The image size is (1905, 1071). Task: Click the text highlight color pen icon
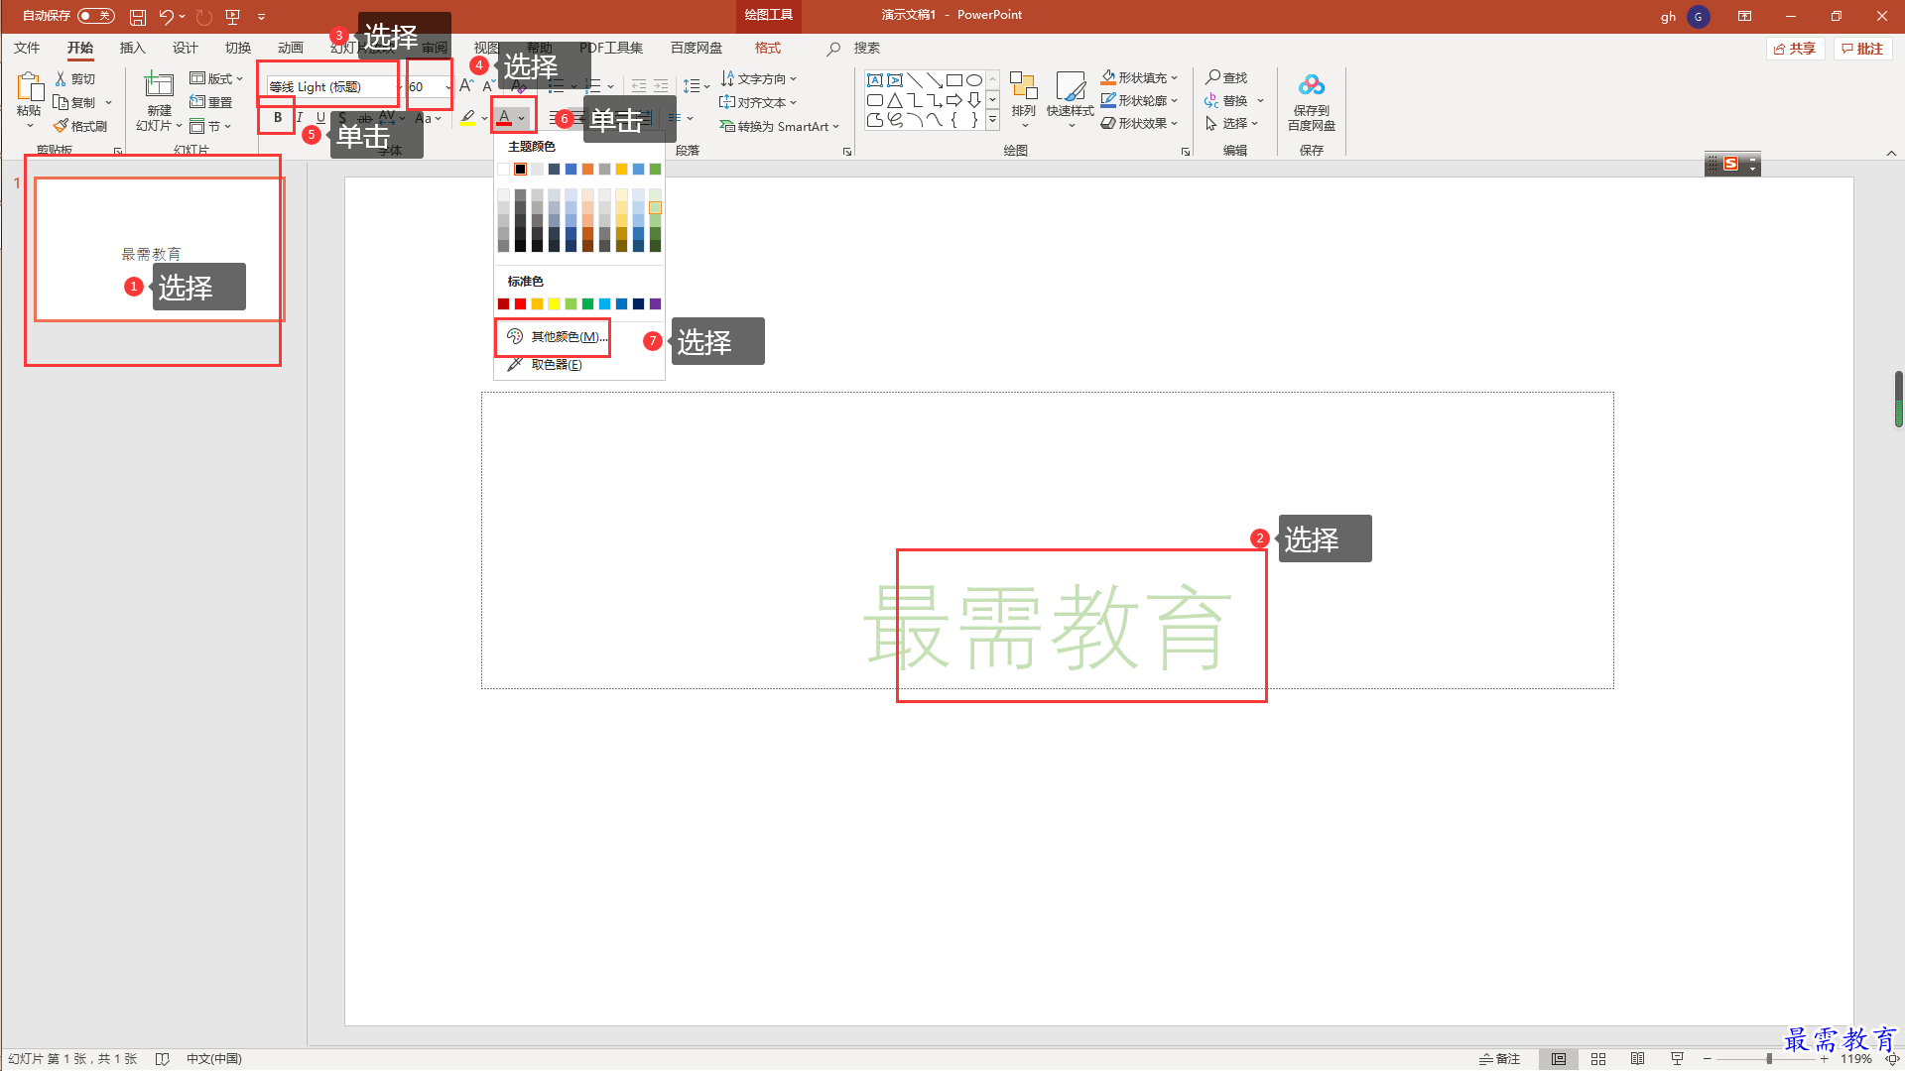468,118
